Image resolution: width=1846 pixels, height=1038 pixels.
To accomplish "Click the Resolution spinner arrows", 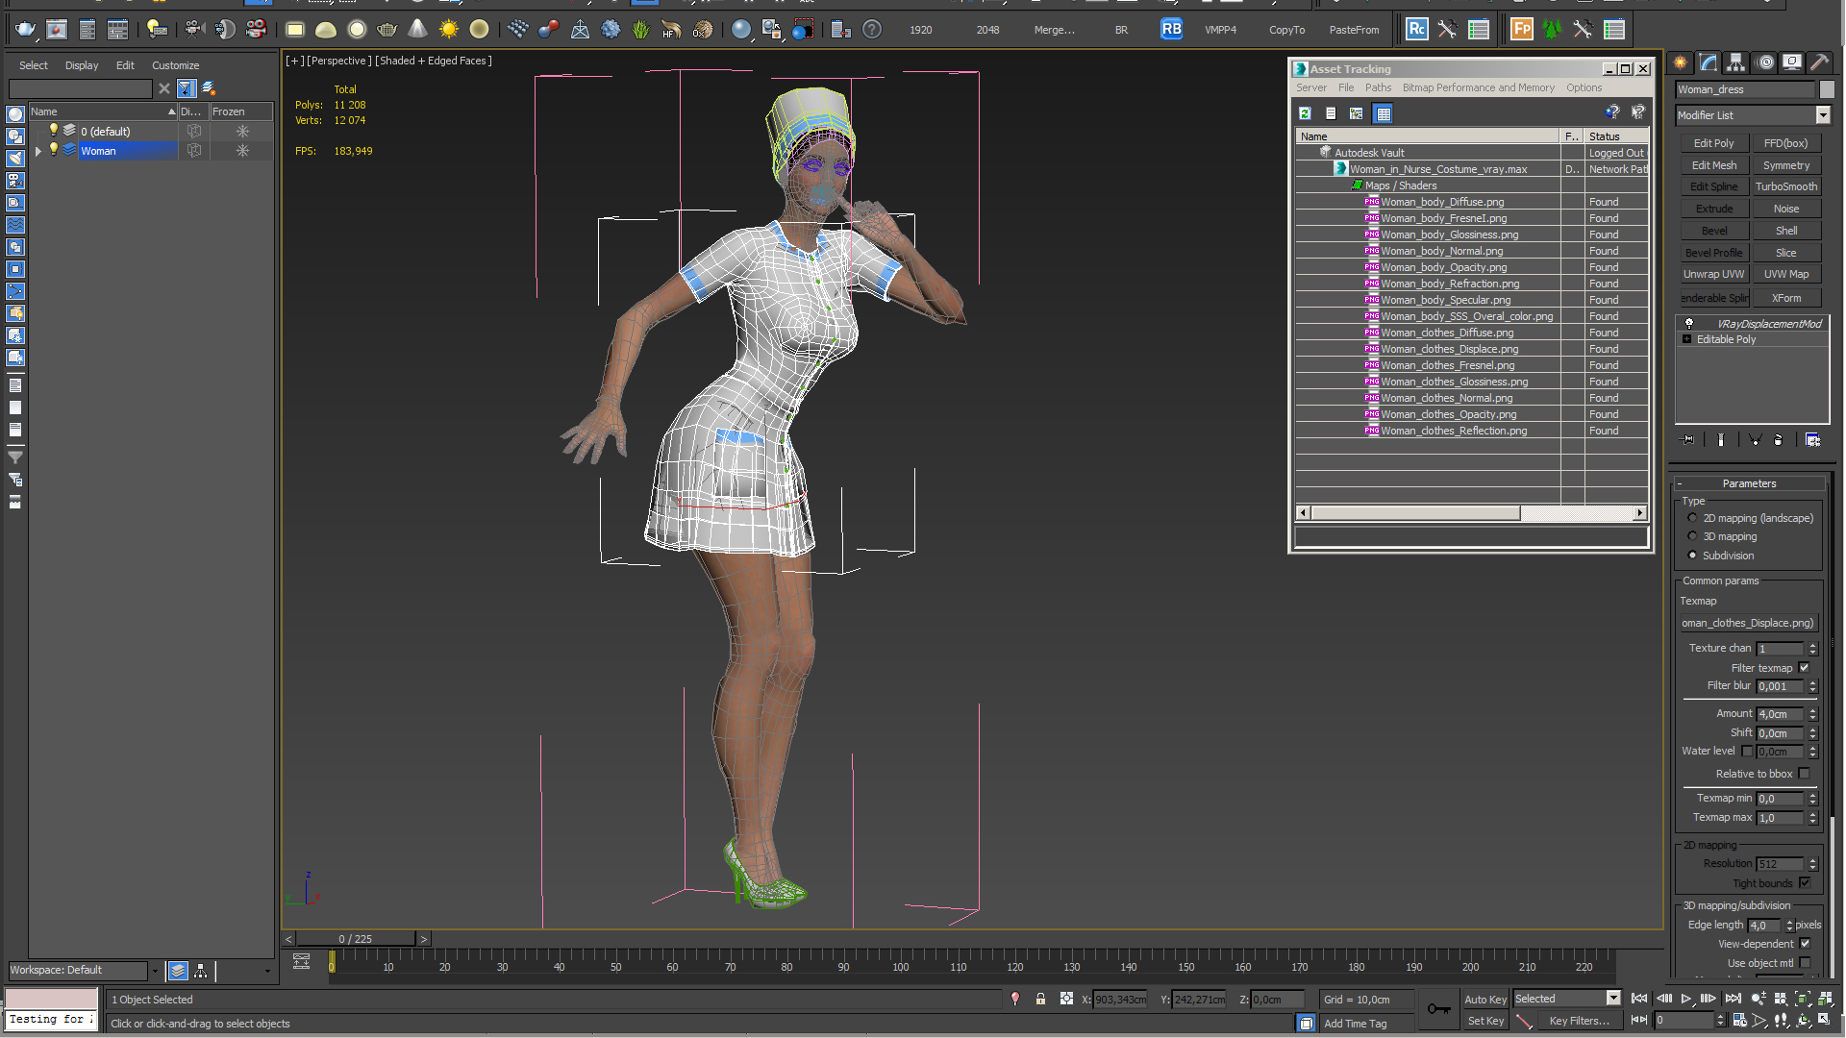I will [1812, 864].
